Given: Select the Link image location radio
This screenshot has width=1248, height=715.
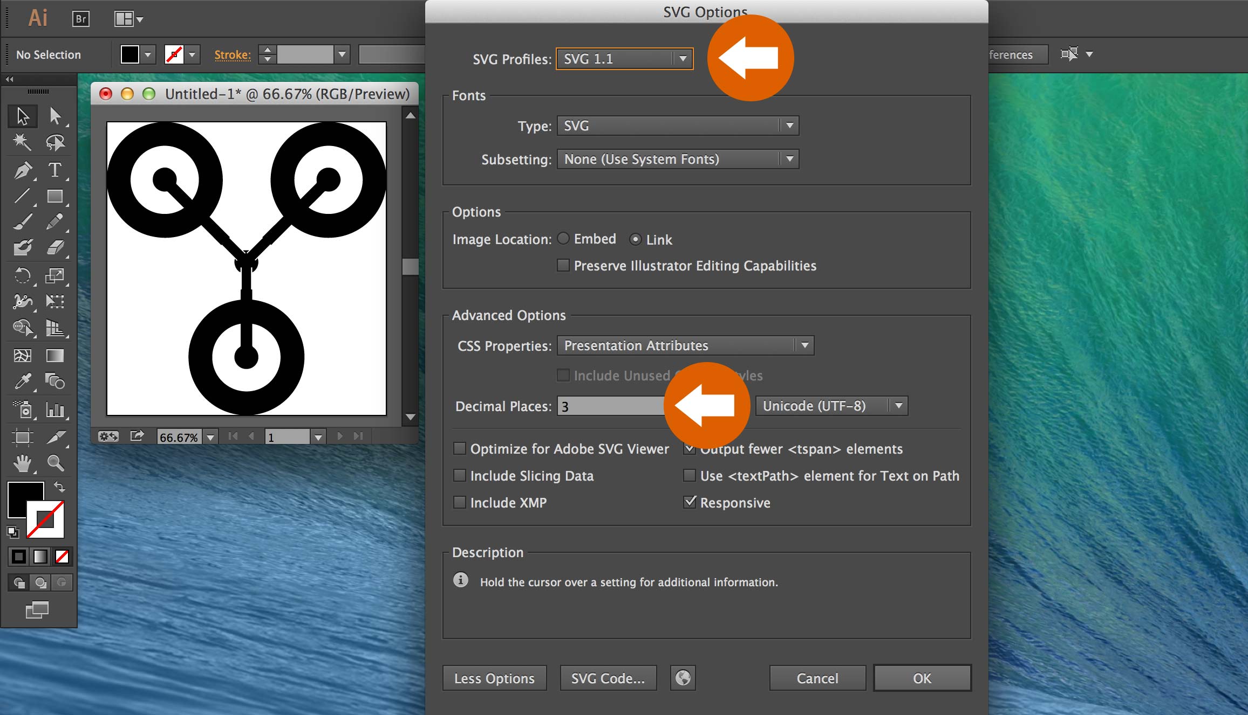Looking at the screenshot, I should (x=636, y=239).
